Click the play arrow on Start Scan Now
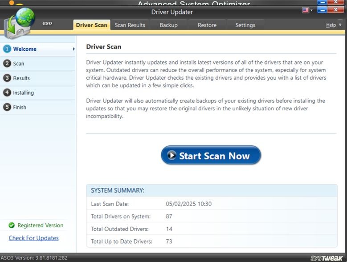 click(x=171, y=156)
